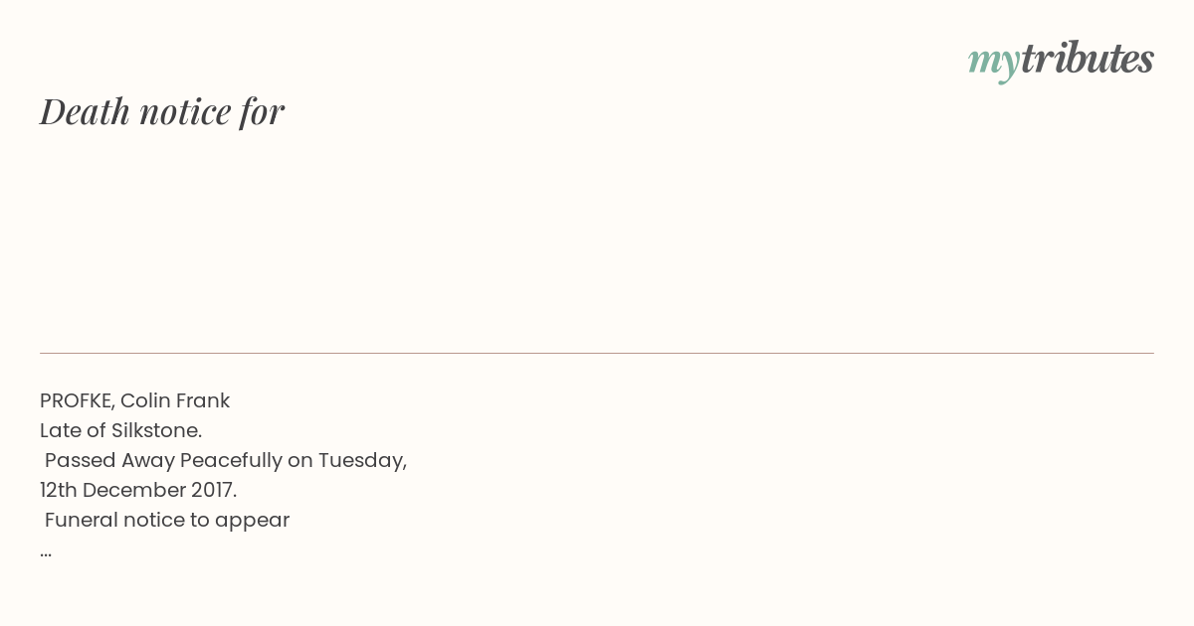
Task: Click the given names "Colin Frank"
Action: [x=175, y=401]
